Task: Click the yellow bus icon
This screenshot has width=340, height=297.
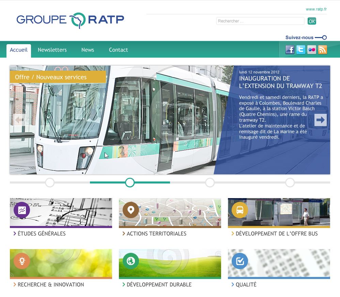Action: point(240,210)
